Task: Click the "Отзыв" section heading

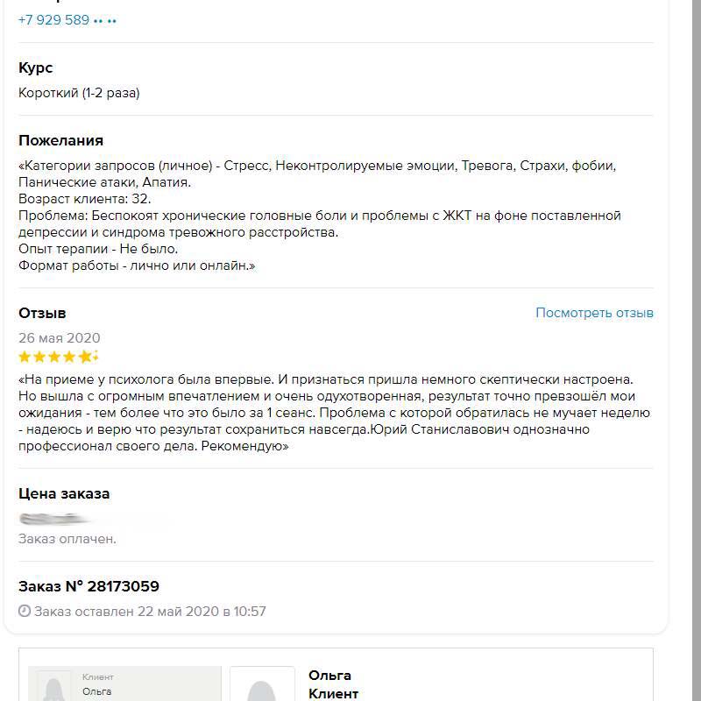Action: [42, 313]
